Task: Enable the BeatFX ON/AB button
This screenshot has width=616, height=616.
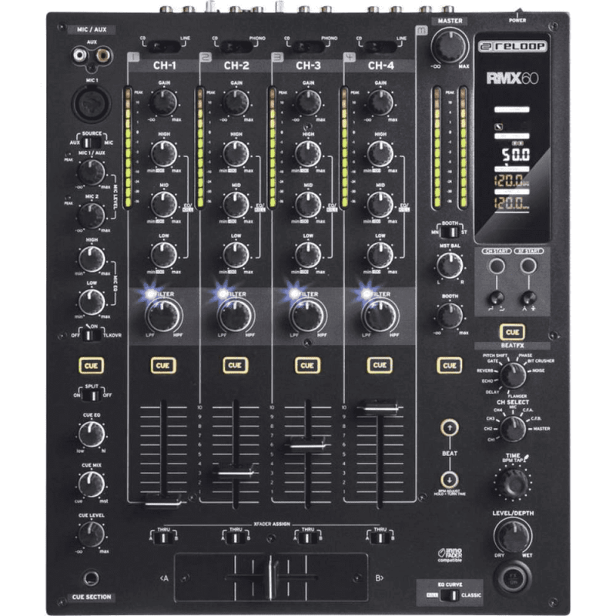Action: 514,331
